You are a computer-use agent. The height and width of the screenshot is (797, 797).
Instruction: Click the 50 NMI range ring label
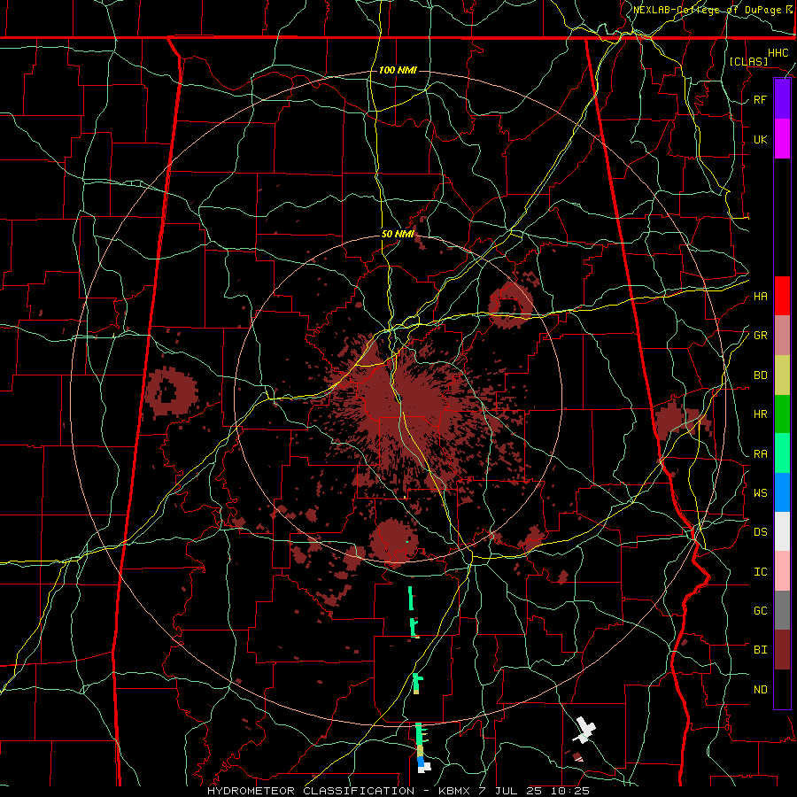pos(398,235)
